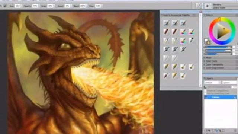
Task: Adjust the first color slider under the wheel
Action: pos(219,47)
